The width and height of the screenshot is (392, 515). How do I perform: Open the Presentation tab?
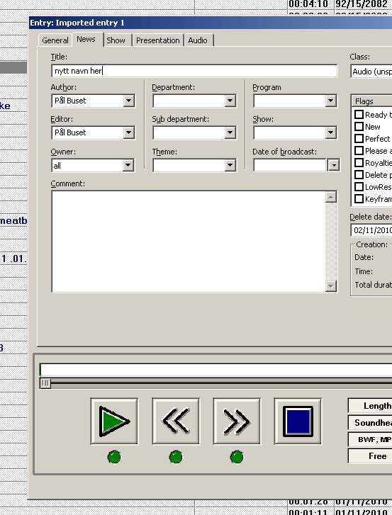[x=157, y=40]
